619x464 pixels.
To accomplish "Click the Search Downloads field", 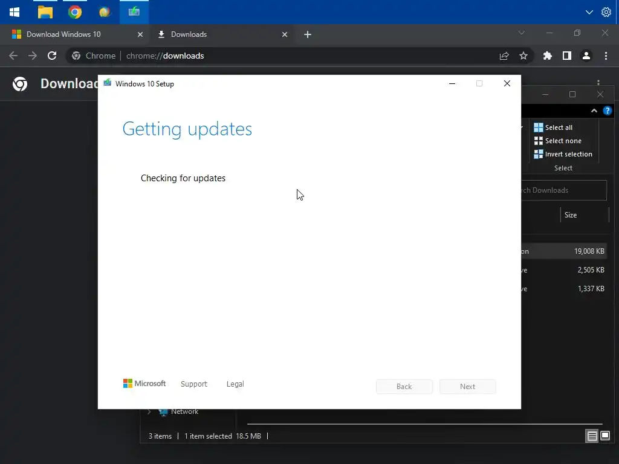I will (x=564, y=190).
